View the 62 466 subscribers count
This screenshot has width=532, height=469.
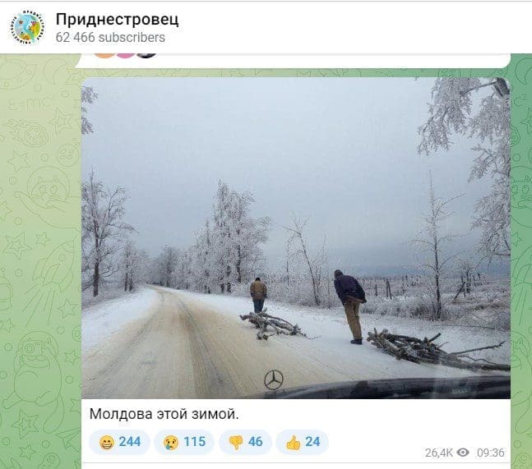(x=110, y=37)
